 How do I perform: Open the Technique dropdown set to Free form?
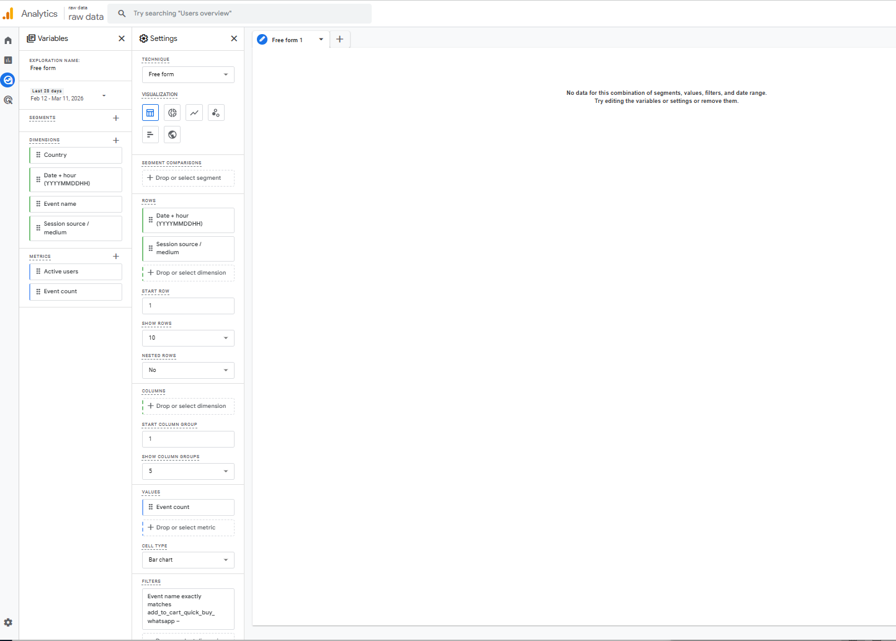188,74
